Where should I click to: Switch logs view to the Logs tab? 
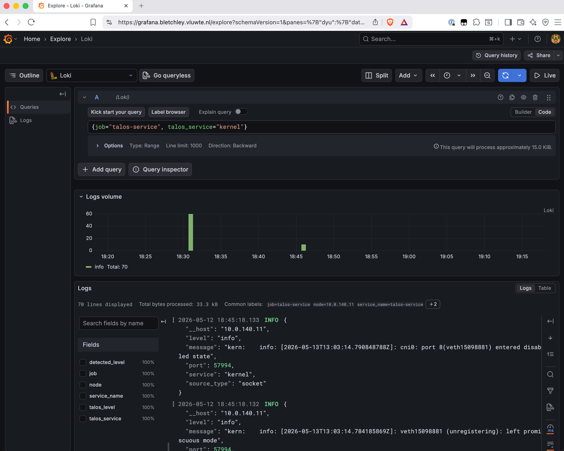[x=525, y=288]
